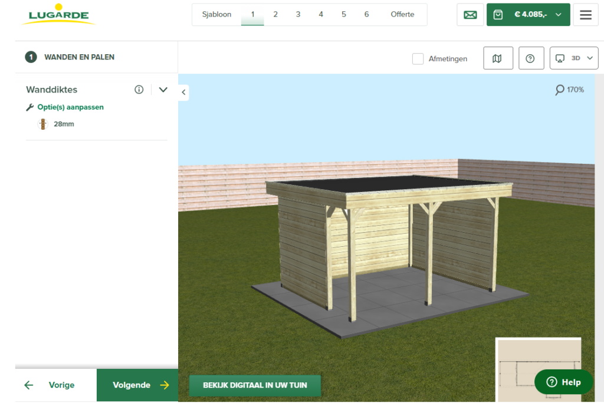This screenshot has width=604, height=403.
Task: Open the hamburger menu
Action: [586, 15]
